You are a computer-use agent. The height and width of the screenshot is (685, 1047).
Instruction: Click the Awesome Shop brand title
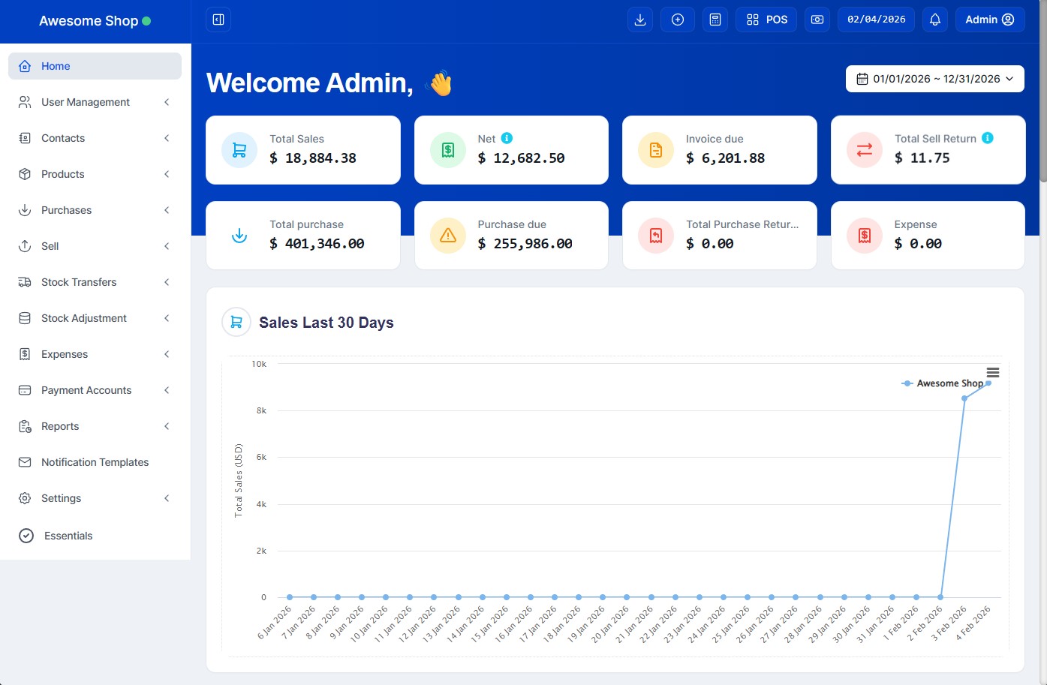point(89,21)
